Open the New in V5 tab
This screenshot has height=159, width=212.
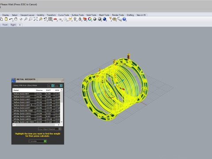(x=141, y=15)
